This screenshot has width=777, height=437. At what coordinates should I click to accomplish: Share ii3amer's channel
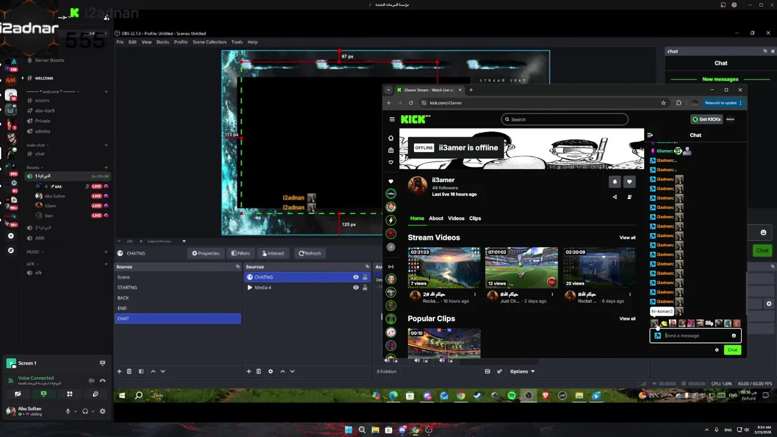tap(614, 197)
